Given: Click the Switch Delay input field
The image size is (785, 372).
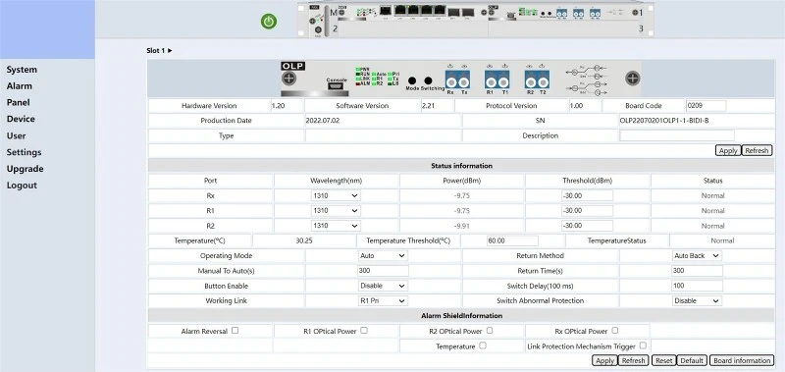Looking at the screenshot, I should pyautogui.click(x=697, y=286).
